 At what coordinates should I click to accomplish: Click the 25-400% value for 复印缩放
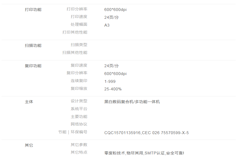coord(113,89)
